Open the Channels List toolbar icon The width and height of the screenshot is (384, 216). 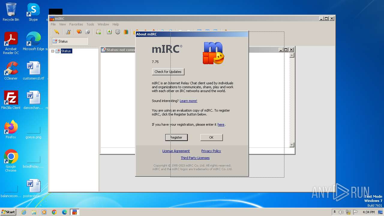[x=88, y=32]
